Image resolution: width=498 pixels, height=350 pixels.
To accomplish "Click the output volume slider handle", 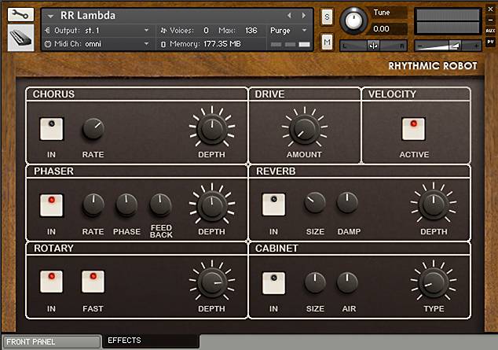I will (455, 46).
